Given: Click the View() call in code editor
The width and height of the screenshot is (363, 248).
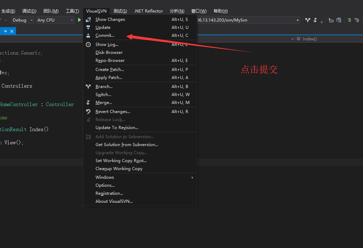Looking at the screenshot, I should [x=14, y=143].
